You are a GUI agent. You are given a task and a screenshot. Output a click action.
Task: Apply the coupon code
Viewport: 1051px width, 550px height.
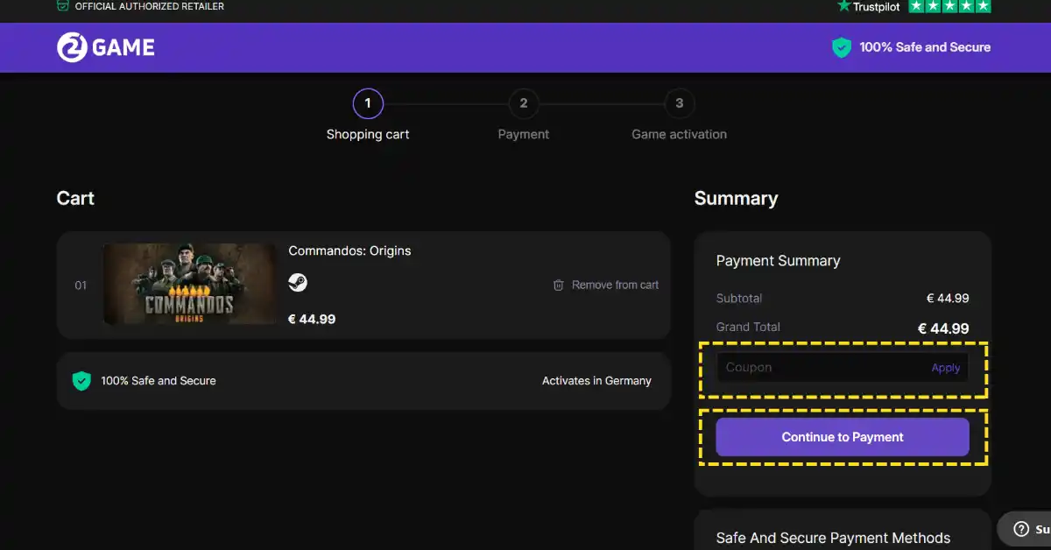[x=946, y=368]
